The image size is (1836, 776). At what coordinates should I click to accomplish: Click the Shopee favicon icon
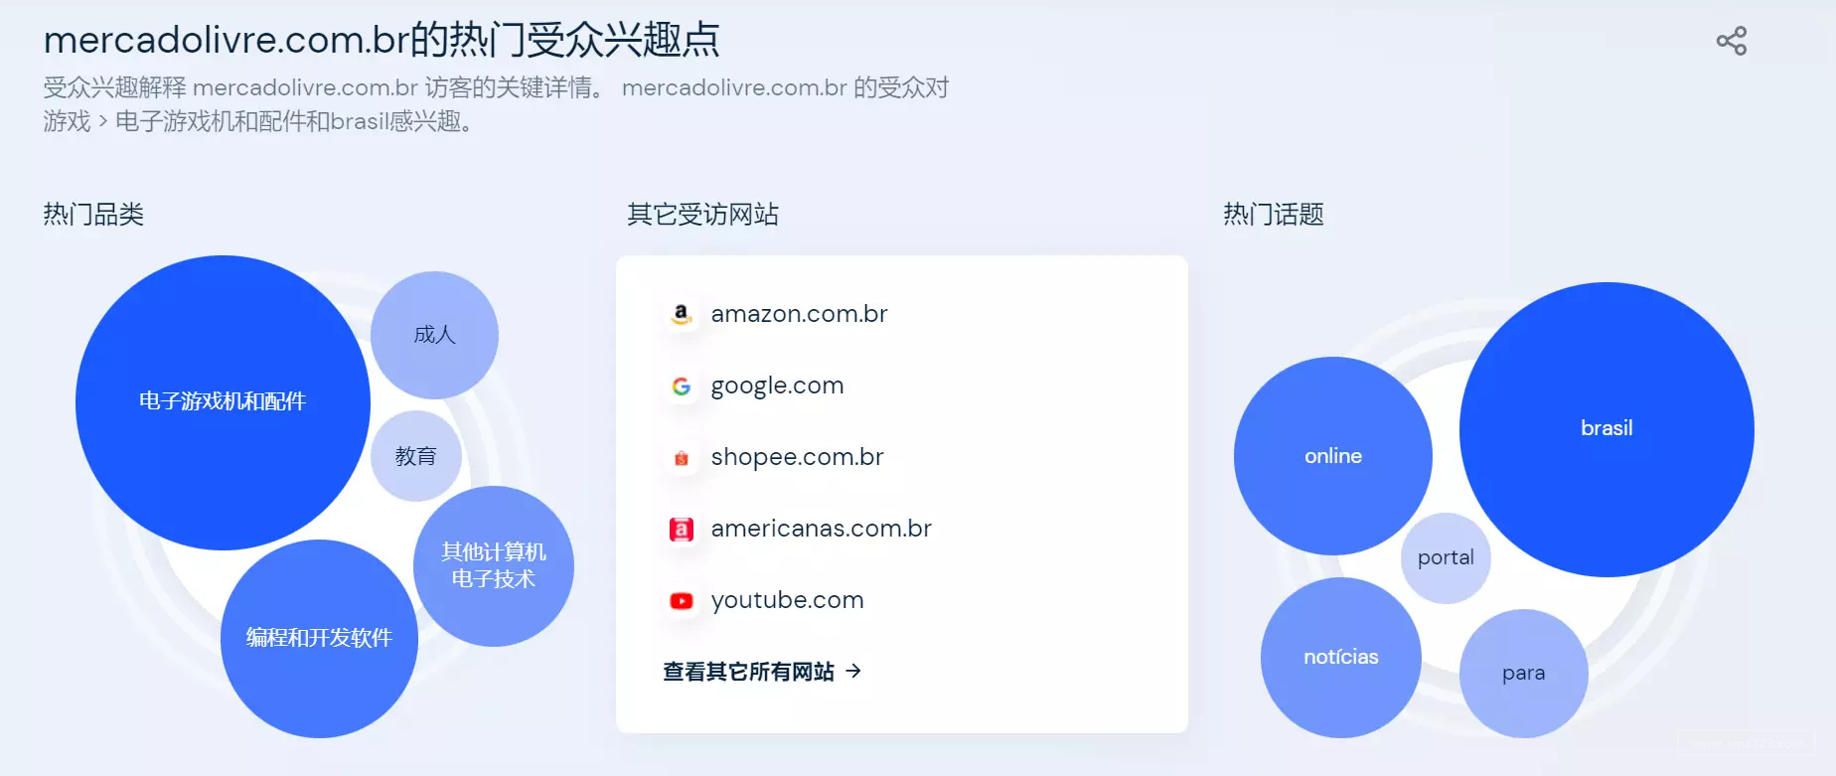pyautogui.click(x=682, y=458)
